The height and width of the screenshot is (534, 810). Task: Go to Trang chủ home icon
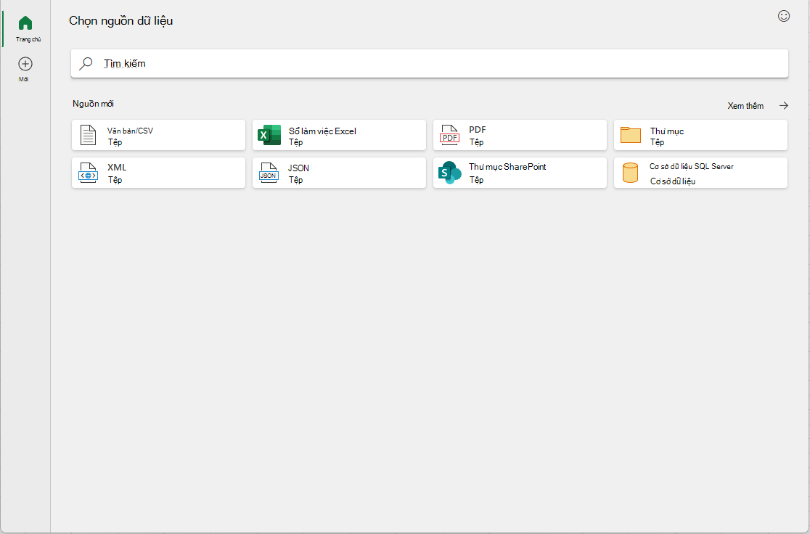coord(25,23)
